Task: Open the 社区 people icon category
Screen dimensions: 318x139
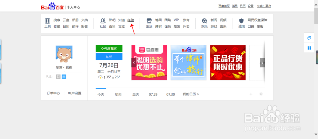Action: click(x=103, y=21)
